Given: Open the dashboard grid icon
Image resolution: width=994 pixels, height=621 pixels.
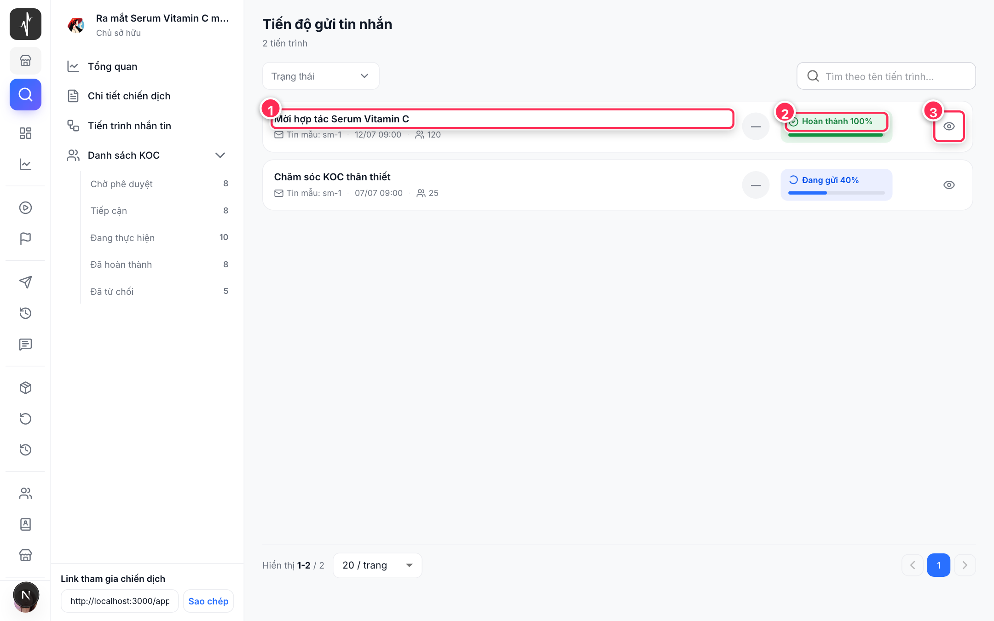Looking at the screenshot, I should (25, 133).
